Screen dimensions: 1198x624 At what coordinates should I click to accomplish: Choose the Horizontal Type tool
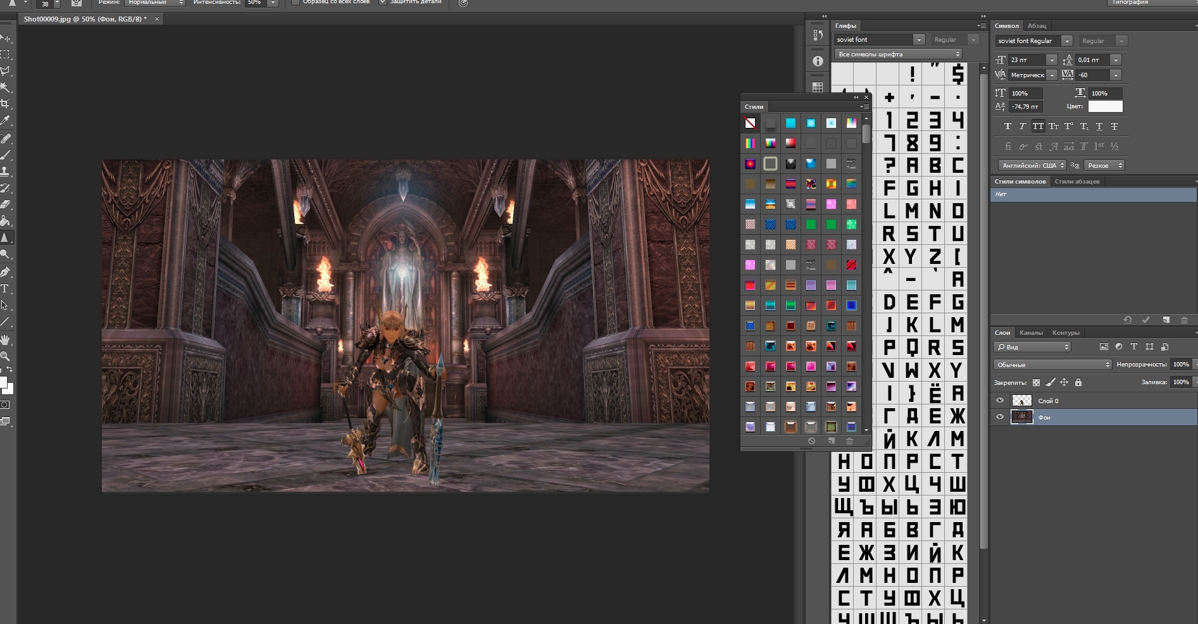coord(6,289)
